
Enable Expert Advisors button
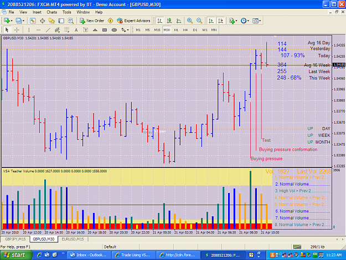(133, 21)
